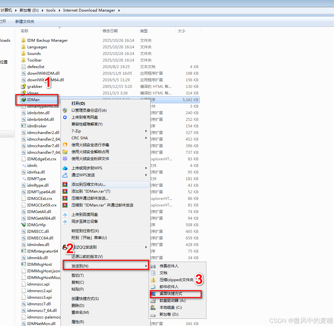Select the IDMEdgeExt.crx file
The image size is (334, 326).
42,159
